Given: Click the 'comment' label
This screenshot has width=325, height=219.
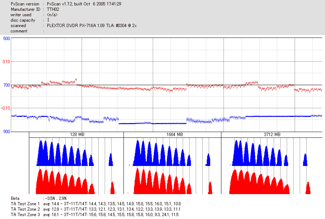Looking at the screenshot, I should [19, 31].
